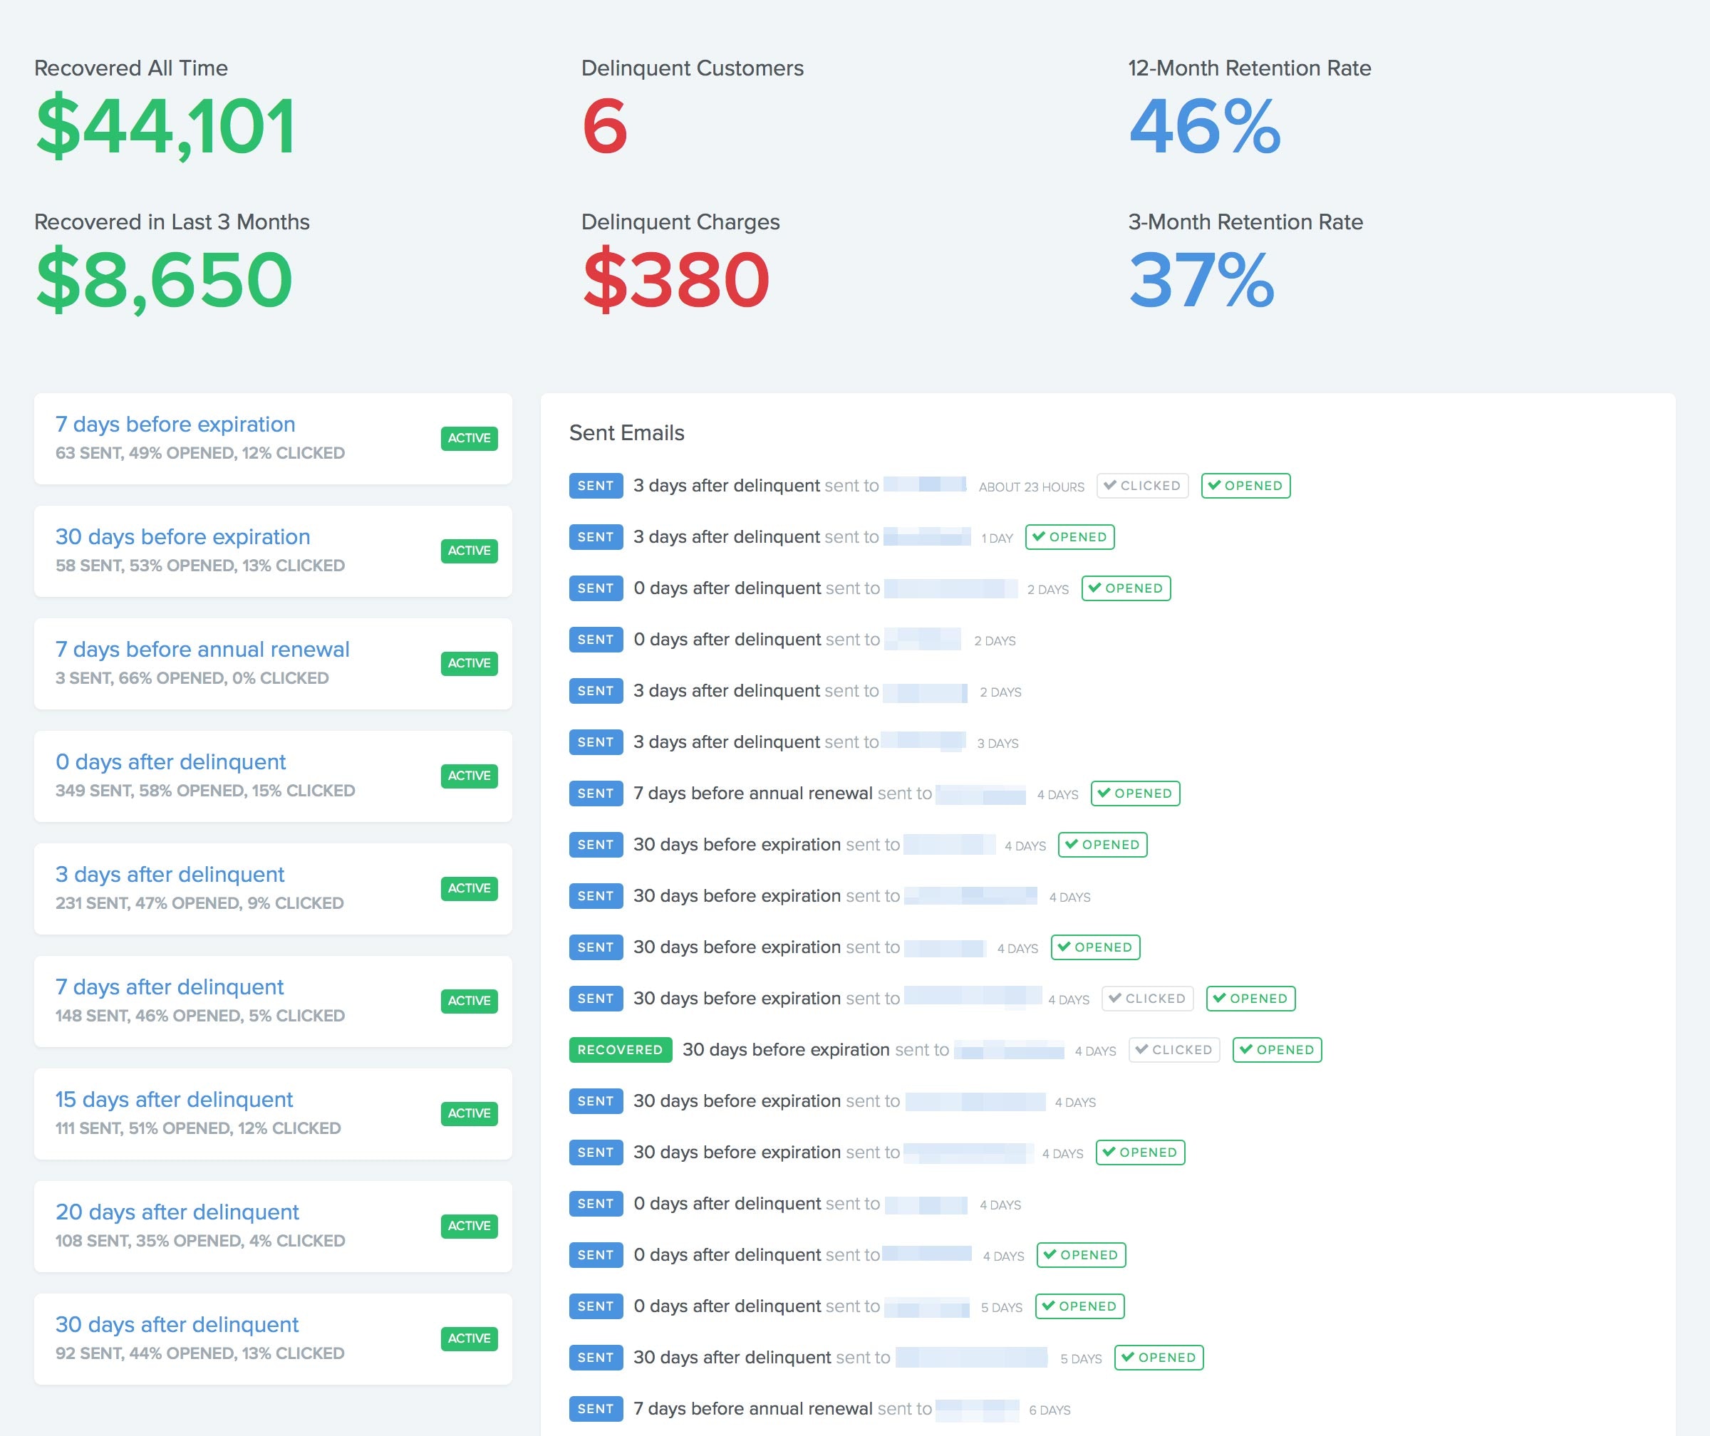Click OPENED tag on the 1 day email
This screenshot has height=1436, width=1710.
[1069, 536]
